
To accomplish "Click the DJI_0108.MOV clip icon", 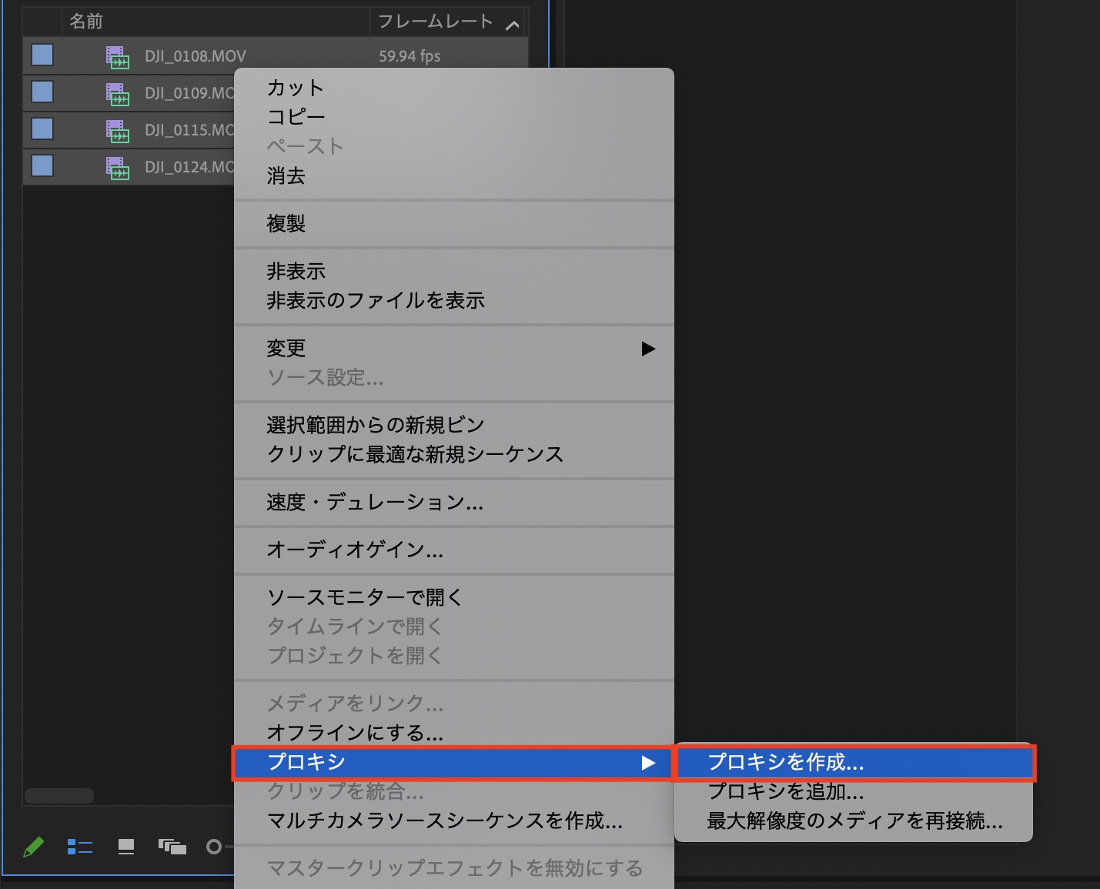I will 117,57.
